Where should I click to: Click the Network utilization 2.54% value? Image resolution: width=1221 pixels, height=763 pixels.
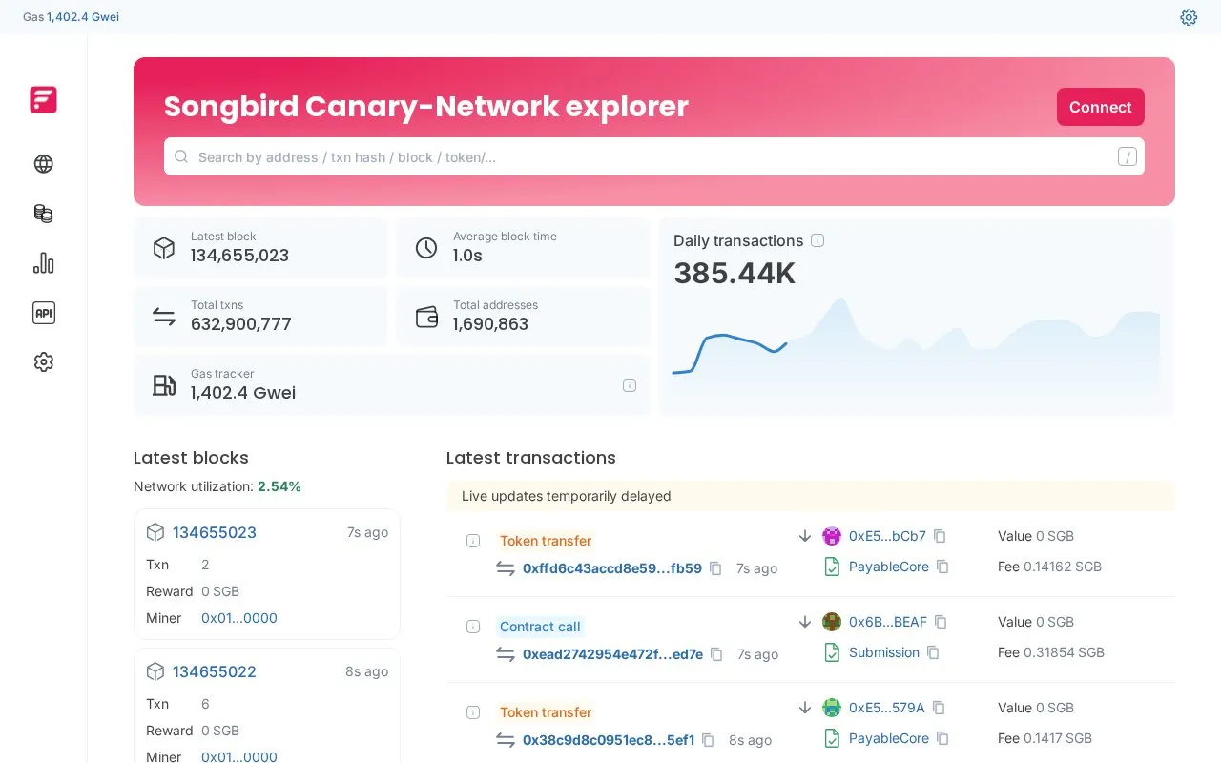point(279,486)
